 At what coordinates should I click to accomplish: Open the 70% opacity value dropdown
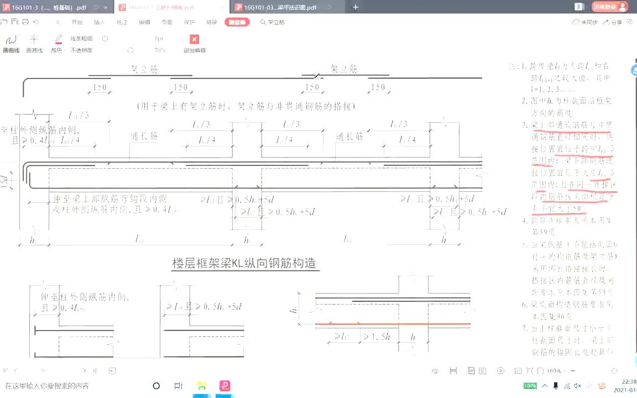pyautogui.click(x=160, y=50)
